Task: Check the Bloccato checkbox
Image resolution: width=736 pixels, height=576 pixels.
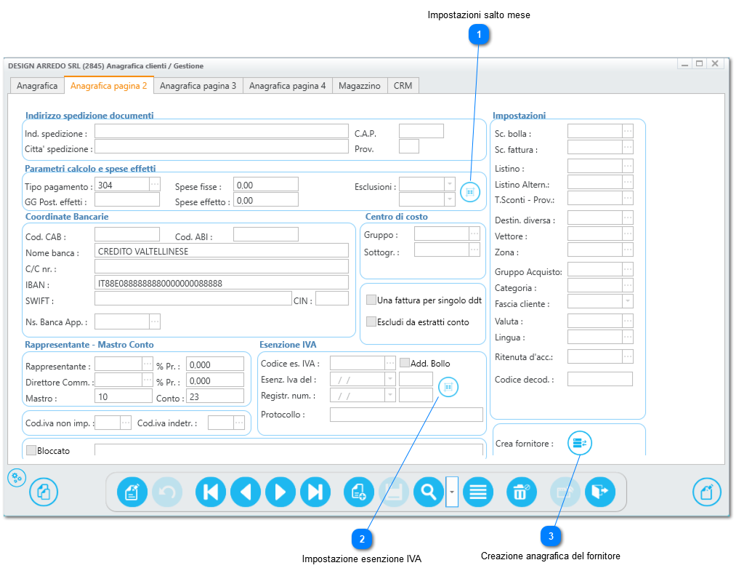Action: coord(31,450)
